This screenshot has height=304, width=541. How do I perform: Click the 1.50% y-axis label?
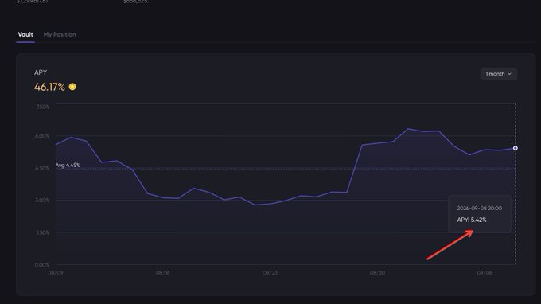click(42, 233)
